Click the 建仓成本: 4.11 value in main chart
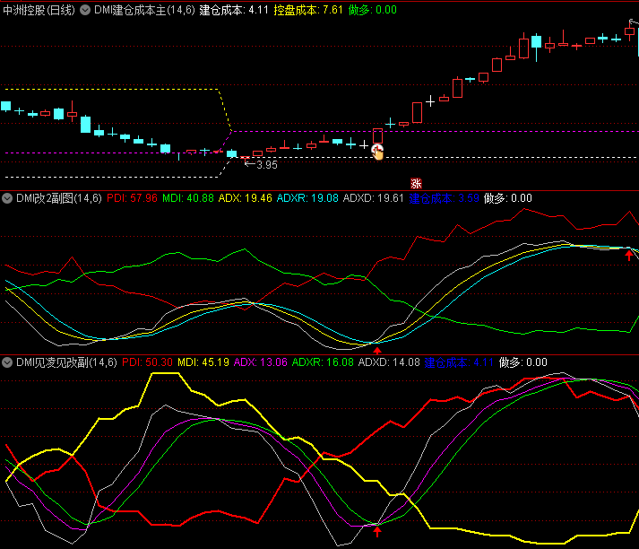Screen dimensions: 639x549 pyautogui.click(x=234, y=10)
